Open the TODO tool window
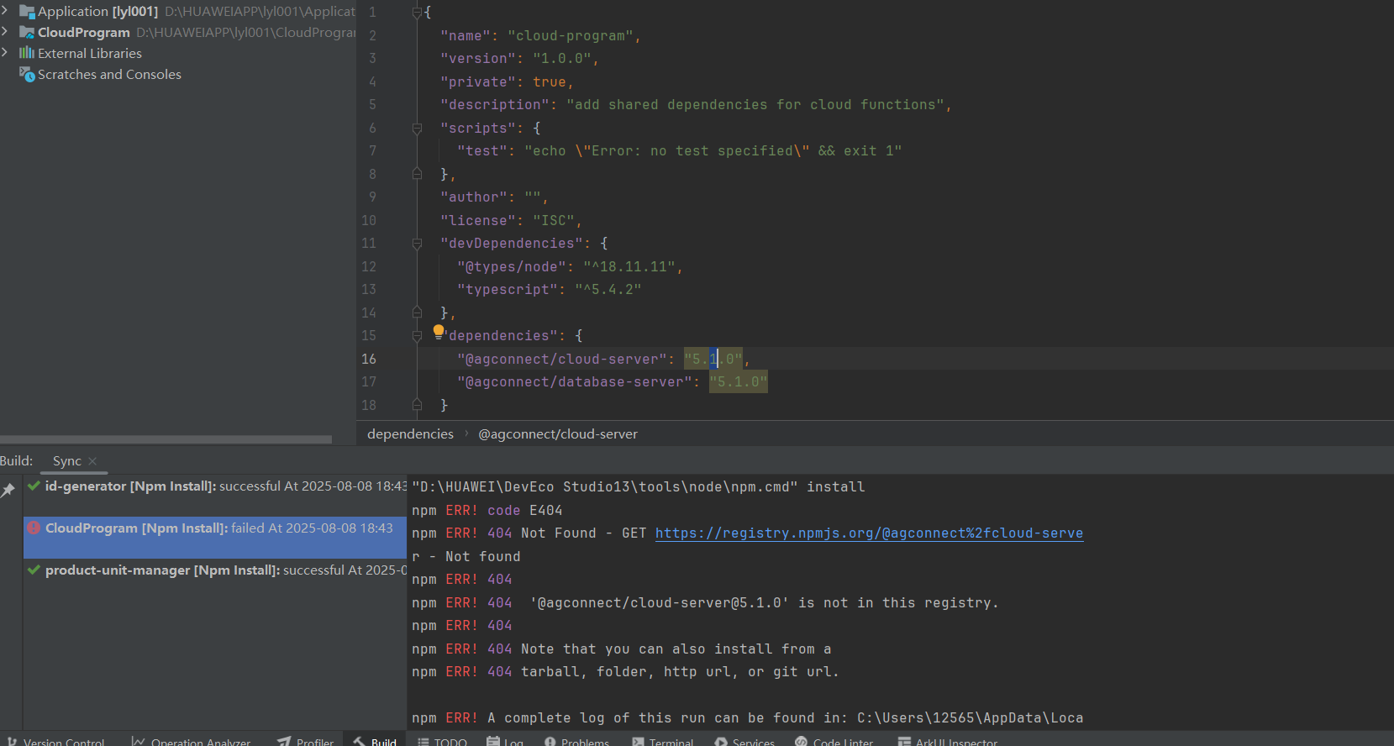1394x746 pixels. pyautogui.click(x=442, y=742)
